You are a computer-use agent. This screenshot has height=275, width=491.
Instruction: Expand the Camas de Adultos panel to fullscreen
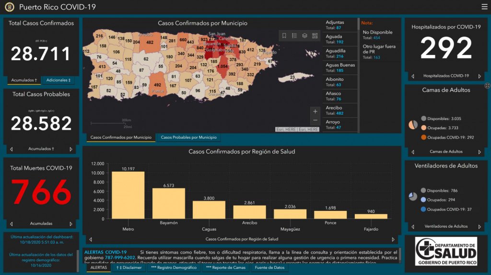[x=487, y=86]
